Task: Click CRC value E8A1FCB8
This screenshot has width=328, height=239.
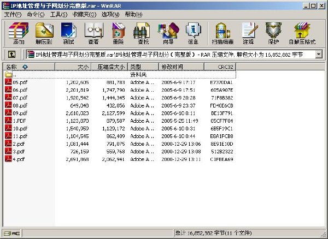Action: click(221, 136)
